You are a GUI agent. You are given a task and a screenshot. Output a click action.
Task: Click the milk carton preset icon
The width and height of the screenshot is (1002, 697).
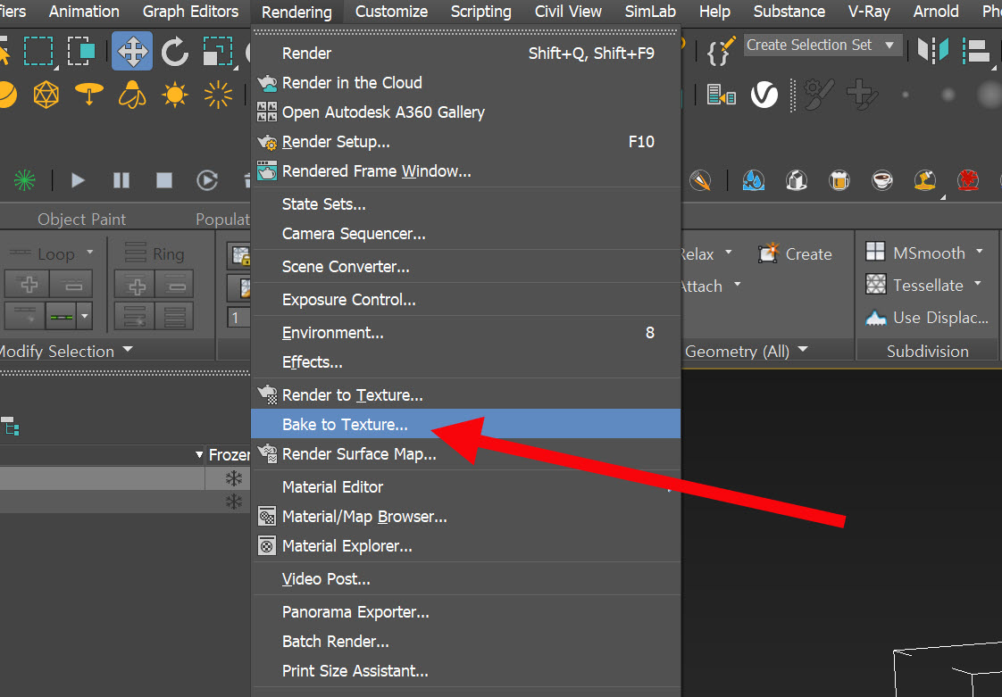pyautogui.click(x=797, y=180)
